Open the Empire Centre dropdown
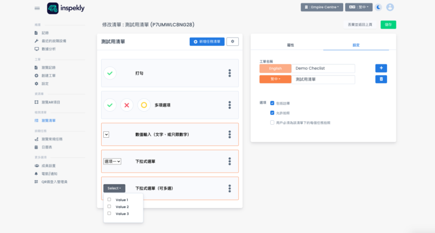 click(322, 7)
